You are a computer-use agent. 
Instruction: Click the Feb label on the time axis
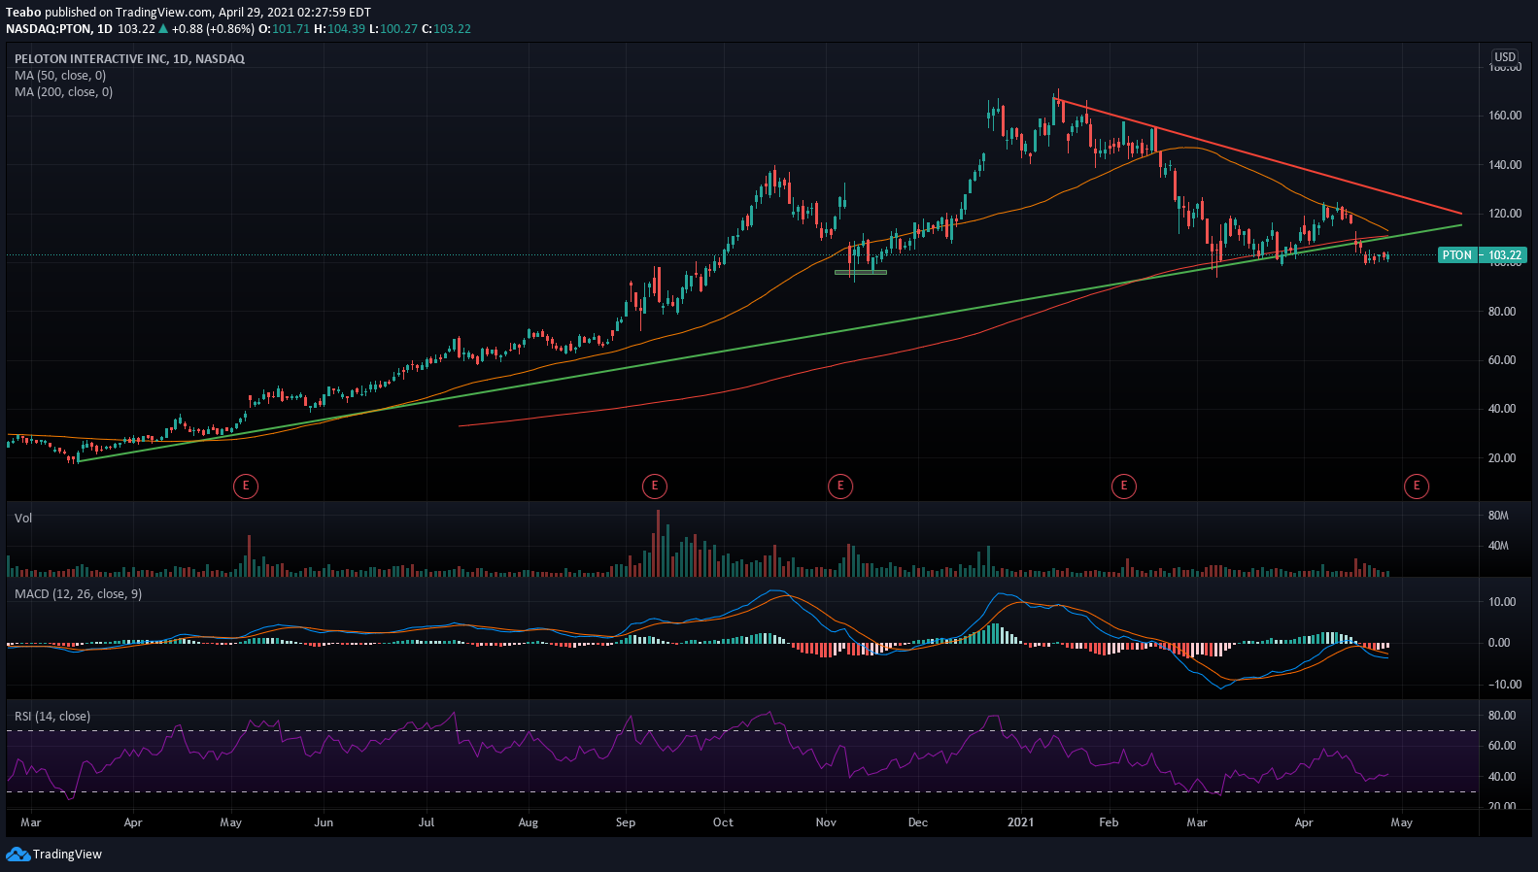point(1109,822)
